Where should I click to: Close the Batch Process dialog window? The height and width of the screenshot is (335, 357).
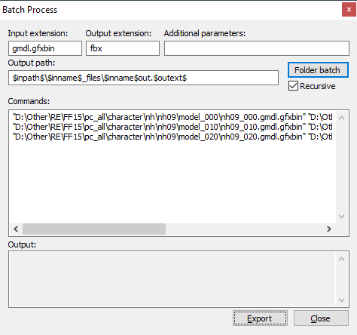pos(349,10)
